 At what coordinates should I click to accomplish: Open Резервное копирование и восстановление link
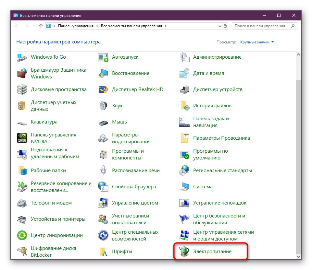(x=61, y=187)
